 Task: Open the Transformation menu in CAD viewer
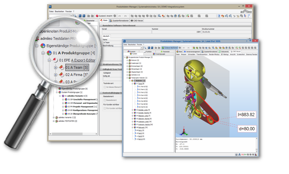(202, 54)
